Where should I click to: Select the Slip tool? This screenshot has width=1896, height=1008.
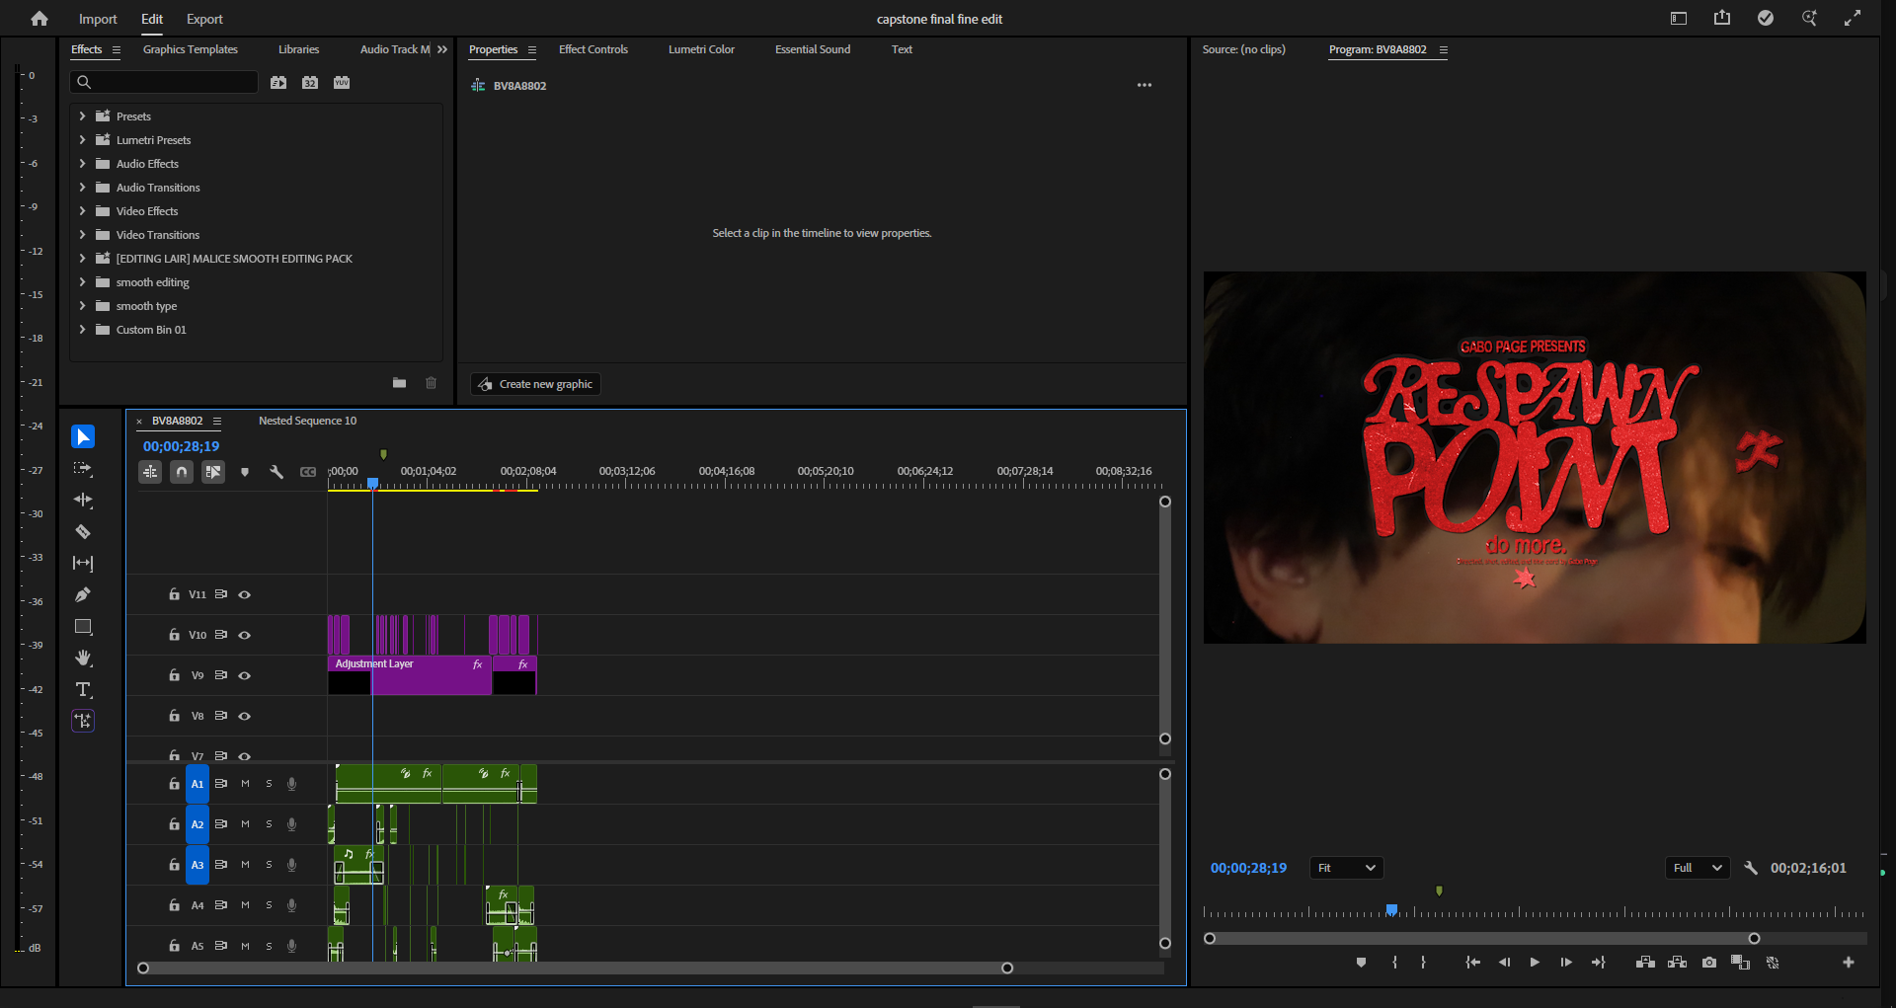pos(83,563)
